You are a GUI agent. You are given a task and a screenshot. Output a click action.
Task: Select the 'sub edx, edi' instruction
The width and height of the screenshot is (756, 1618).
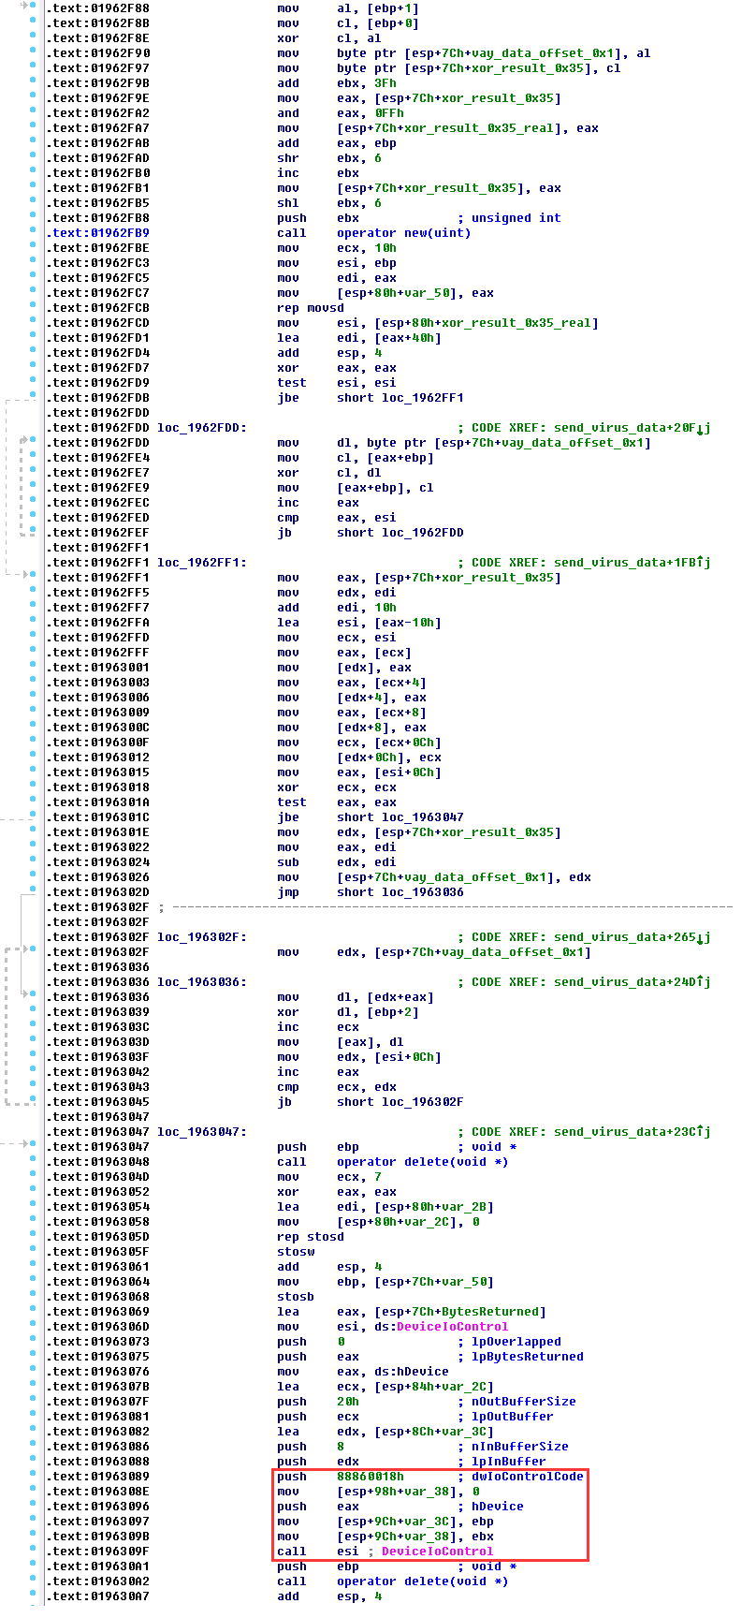(337, 862)
